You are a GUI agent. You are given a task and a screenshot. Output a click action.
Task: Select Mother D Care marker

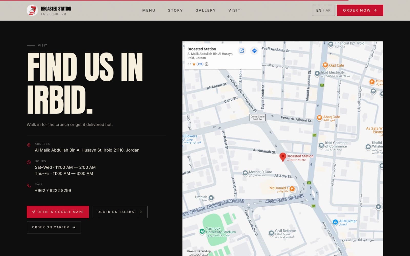pos(245,173)
